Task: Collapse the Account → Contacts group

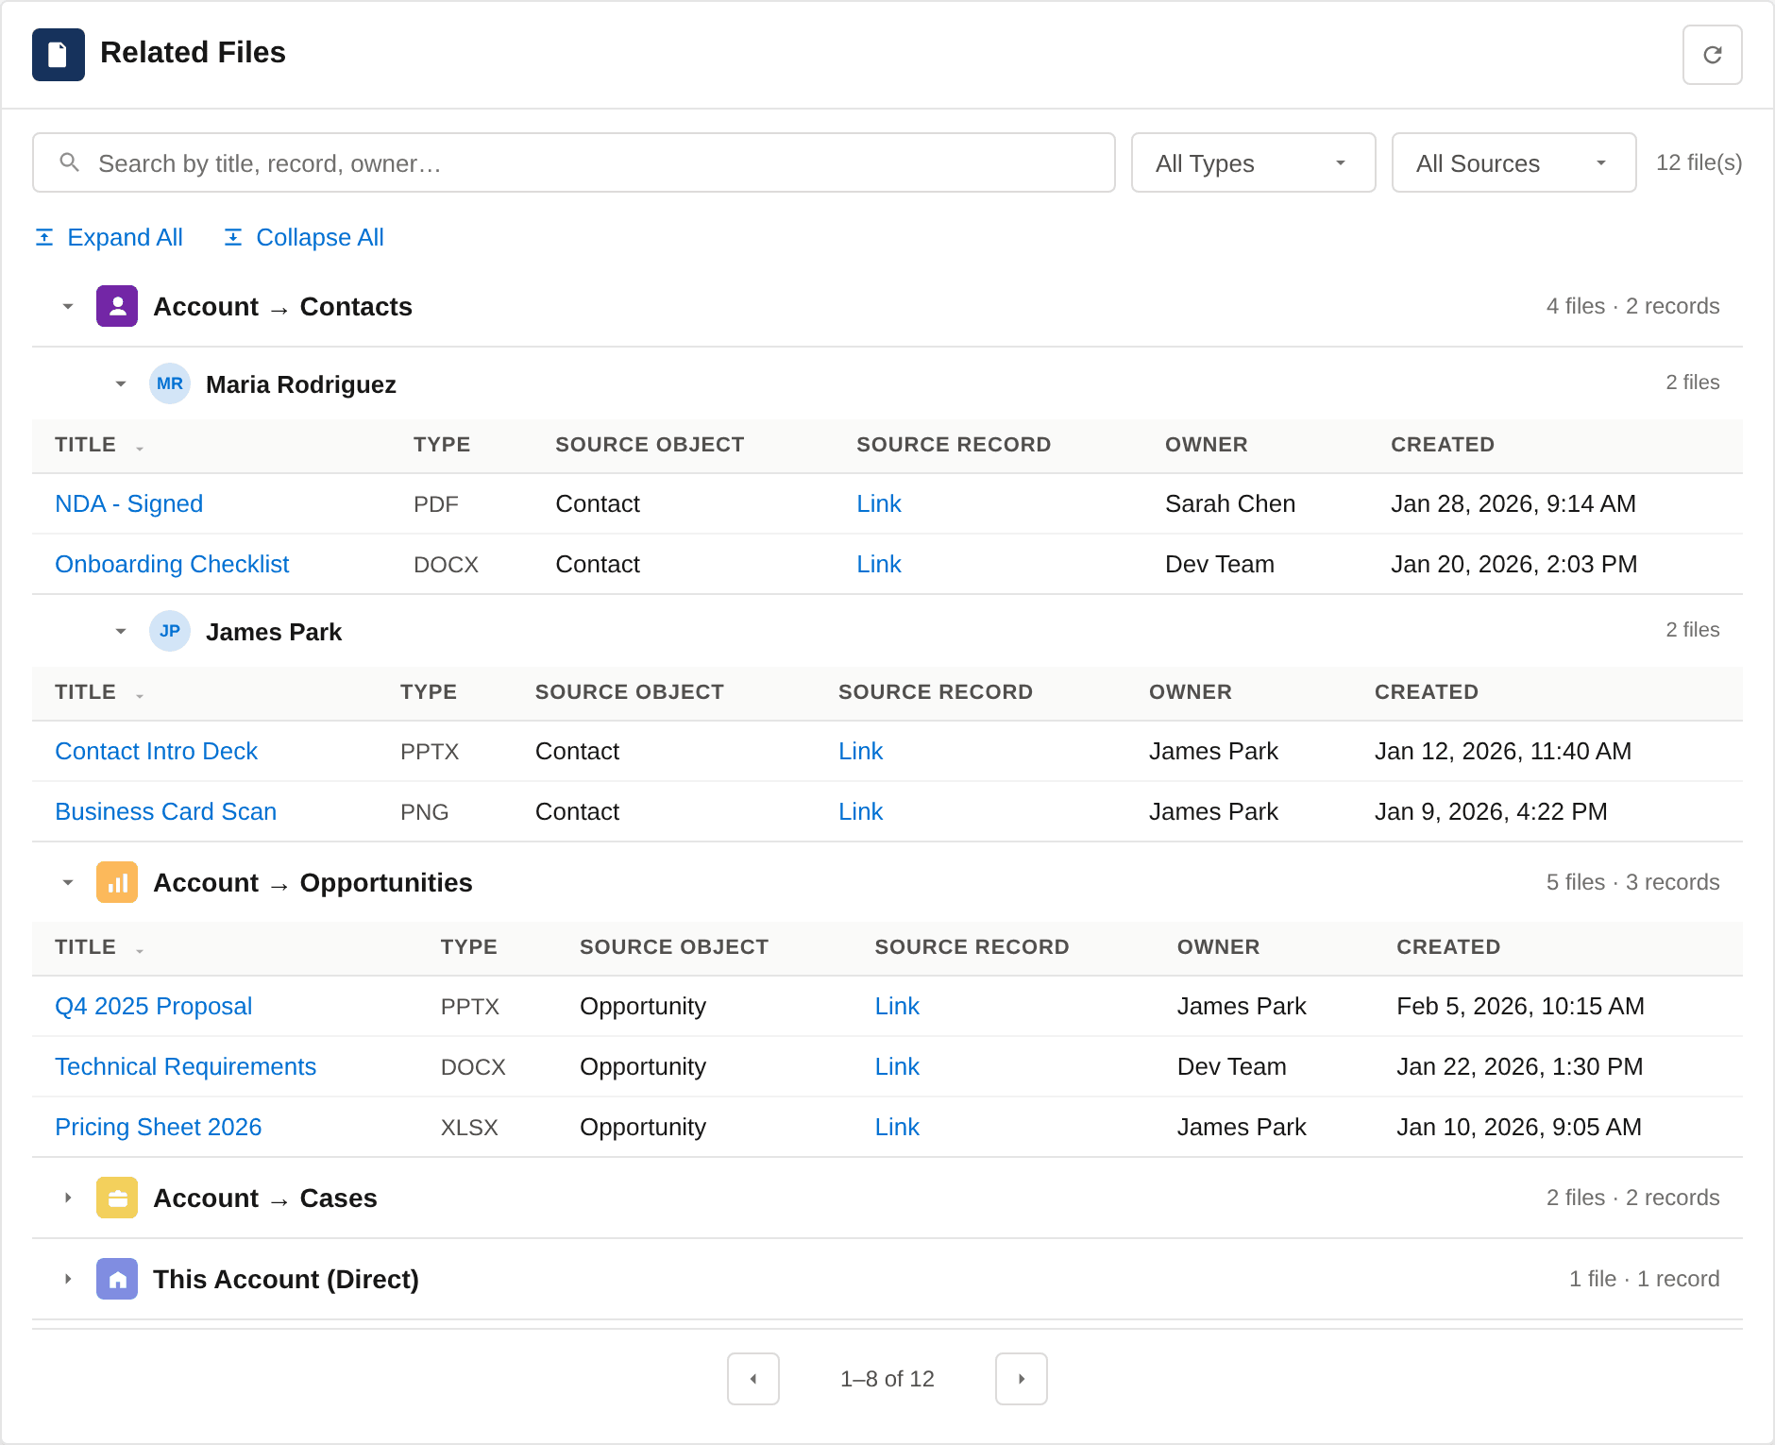Action: click(68, 306)
